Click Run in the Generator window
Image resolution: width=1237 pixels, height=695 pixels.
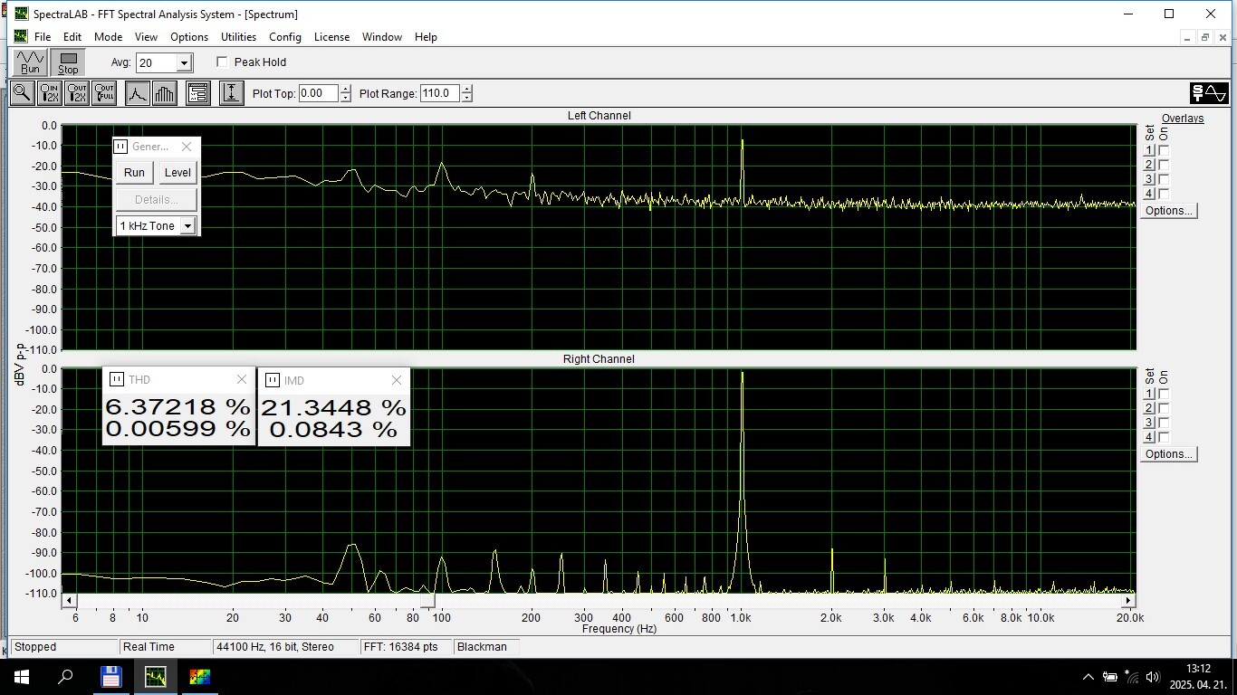[134, 173]
